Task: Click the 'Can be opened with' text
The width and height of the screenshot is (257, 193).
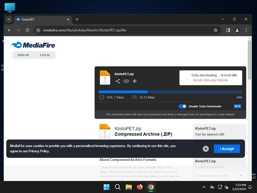Action: 210,134
